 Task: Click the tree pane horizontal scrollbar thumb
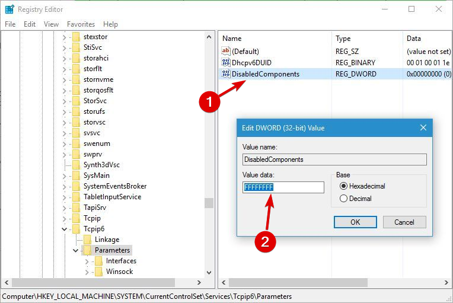93,282
